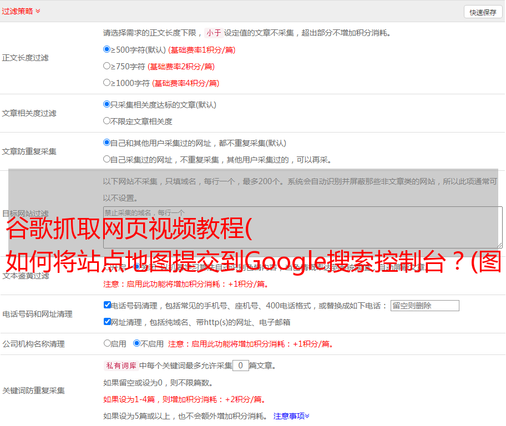Choose 不限定文章相关度 option
This screenshot has height=426, width=506.
107,121
